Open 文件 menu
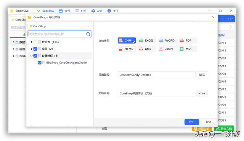 pos(64,11)
